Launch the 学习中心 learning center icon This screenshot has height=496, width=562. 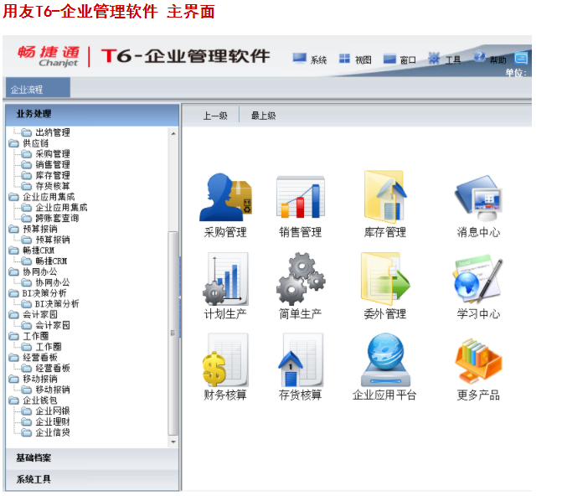(x=477, y=279)
